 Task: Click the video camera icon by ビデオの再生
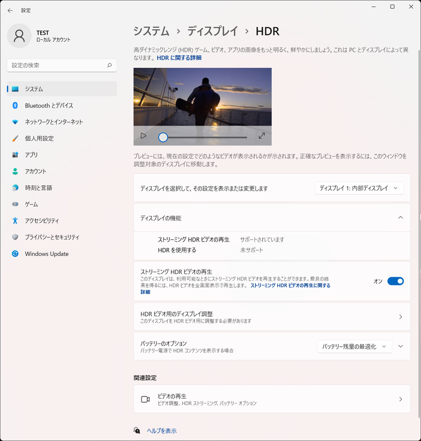coord(145,399)
